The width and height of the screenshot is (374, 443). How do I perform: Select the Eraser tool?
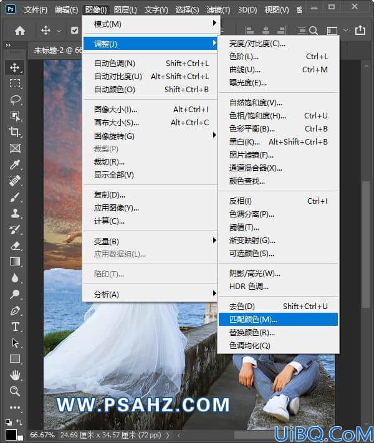click(x=15, y=245)
